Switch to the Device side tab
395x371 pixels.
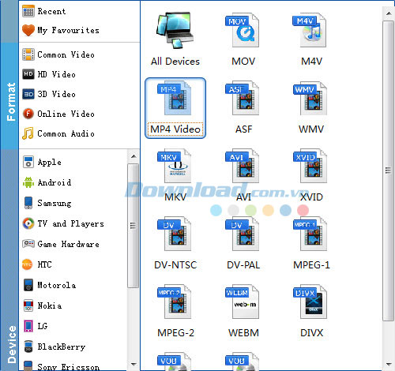click(9, 260)
